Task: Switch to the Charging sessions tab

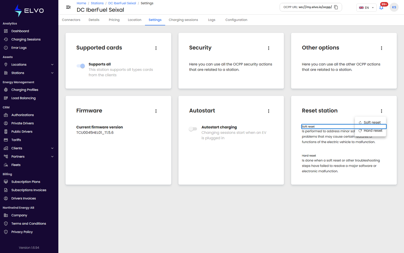Action: tap(183, 20)
